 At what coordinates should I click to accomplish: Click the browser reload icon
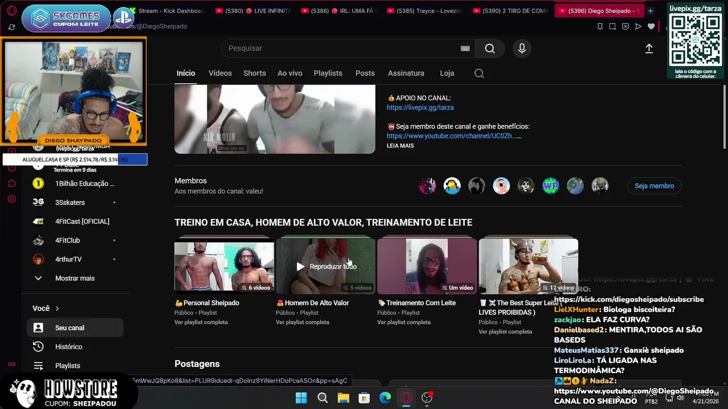pyautogui.click(x=11, y=27)
